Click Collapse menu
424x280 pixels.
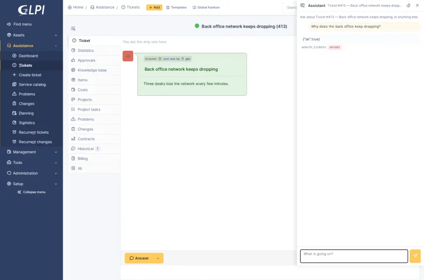pyautogui.click(x=32, y=192)
